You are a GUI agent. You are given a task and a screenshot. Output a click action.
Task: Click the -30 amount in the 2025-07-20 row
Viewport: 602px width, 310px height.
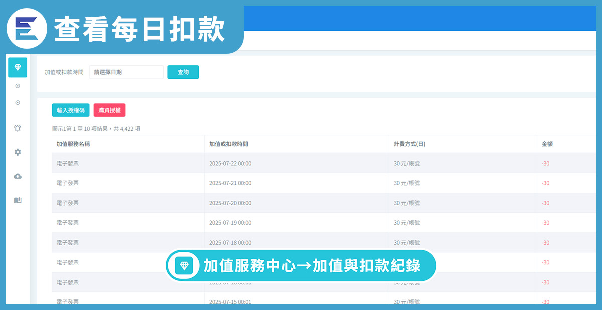pyautogui.click(x=545, y=203)
